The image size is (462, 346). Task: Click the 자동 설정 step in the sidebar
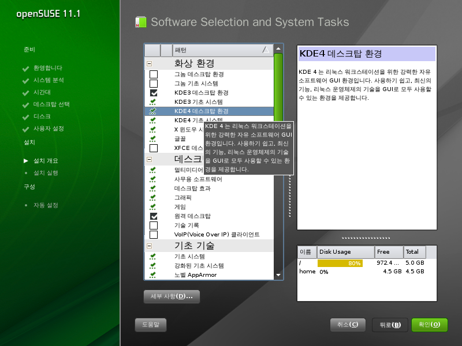[46, 205]
